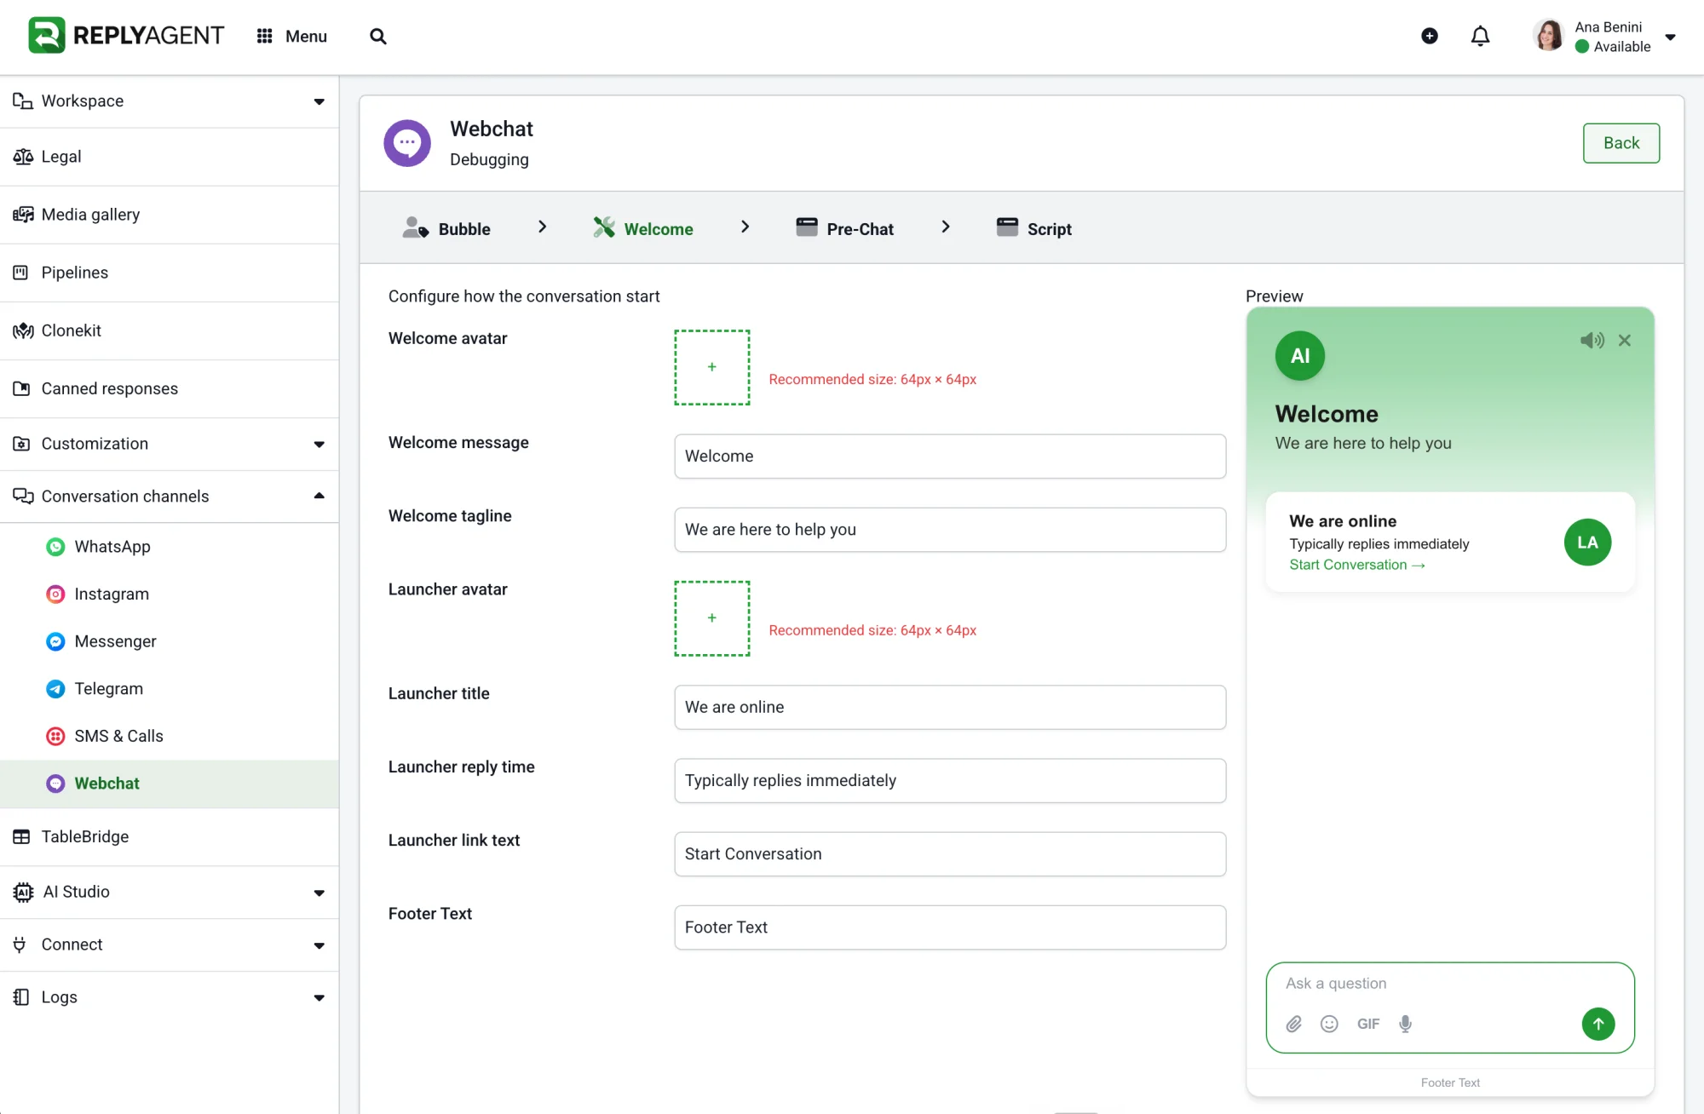Open Clonekit
This screenshot has height=1114, width=1704.
(170, 330)
